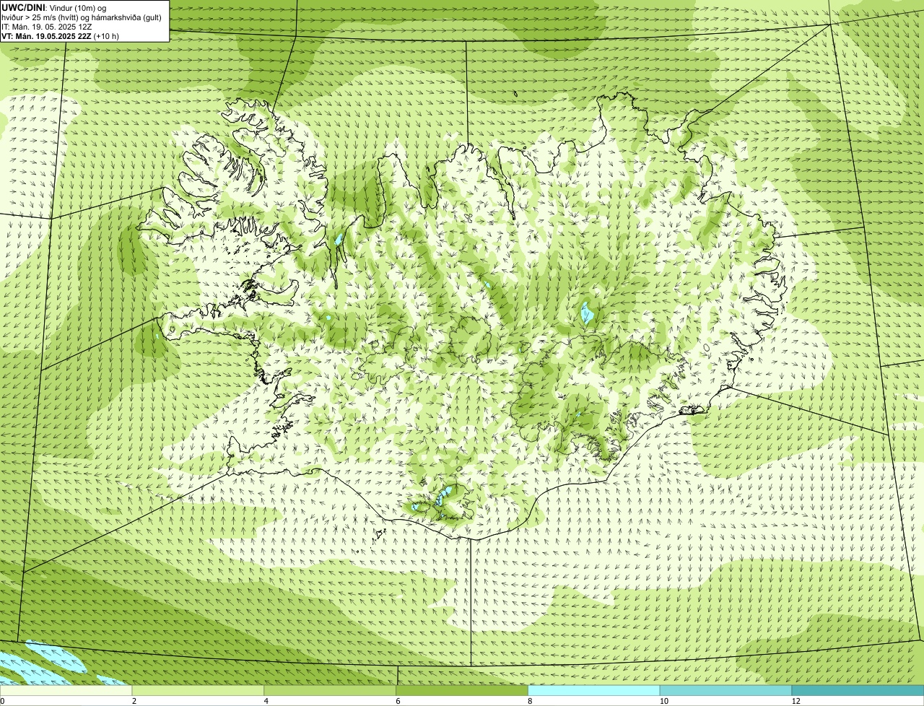Select the teal band above 12 m/s
This screenshot has height=706, width=924.
[x=858, y=691]
